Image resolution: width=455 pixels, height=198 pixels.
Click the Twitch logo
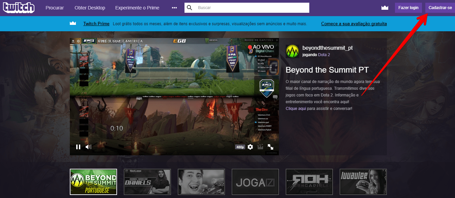(x=18, y=7)
